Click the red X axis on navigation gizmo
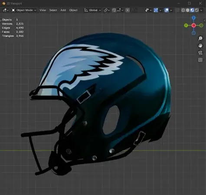 [x=193, y=26]
